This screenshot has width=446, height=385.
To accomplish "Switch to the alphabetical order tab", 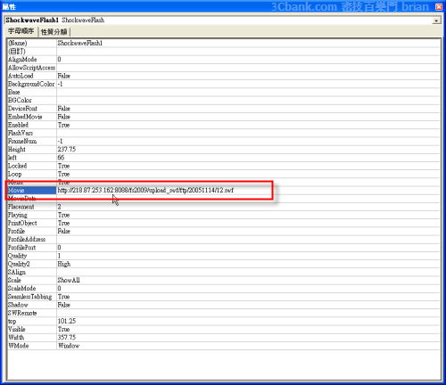I will click(x=21, y=31).
